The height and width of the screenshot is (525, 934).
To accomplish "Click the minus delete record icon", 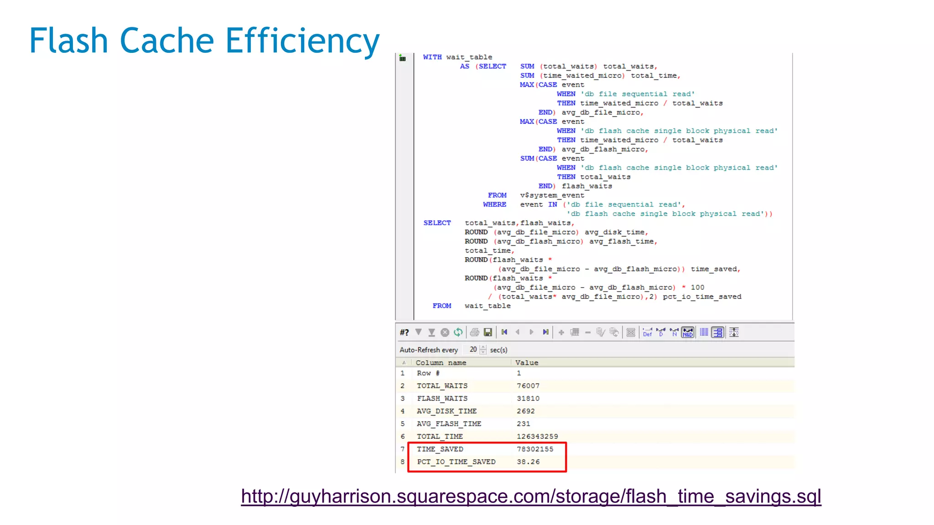I will tap(588, 332).
